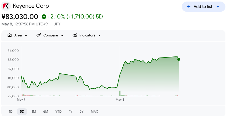
Task: Switch to the 1D time range
Action: (x=11, y=111)
